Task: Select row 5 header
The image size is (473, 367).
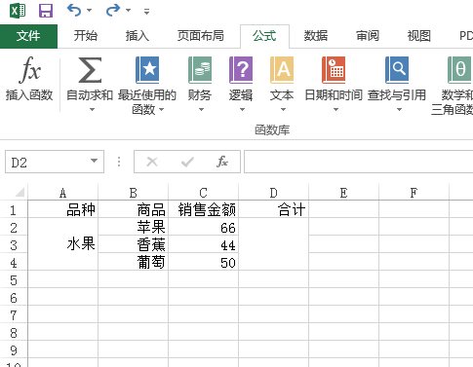Action: [x=14, y=280]
